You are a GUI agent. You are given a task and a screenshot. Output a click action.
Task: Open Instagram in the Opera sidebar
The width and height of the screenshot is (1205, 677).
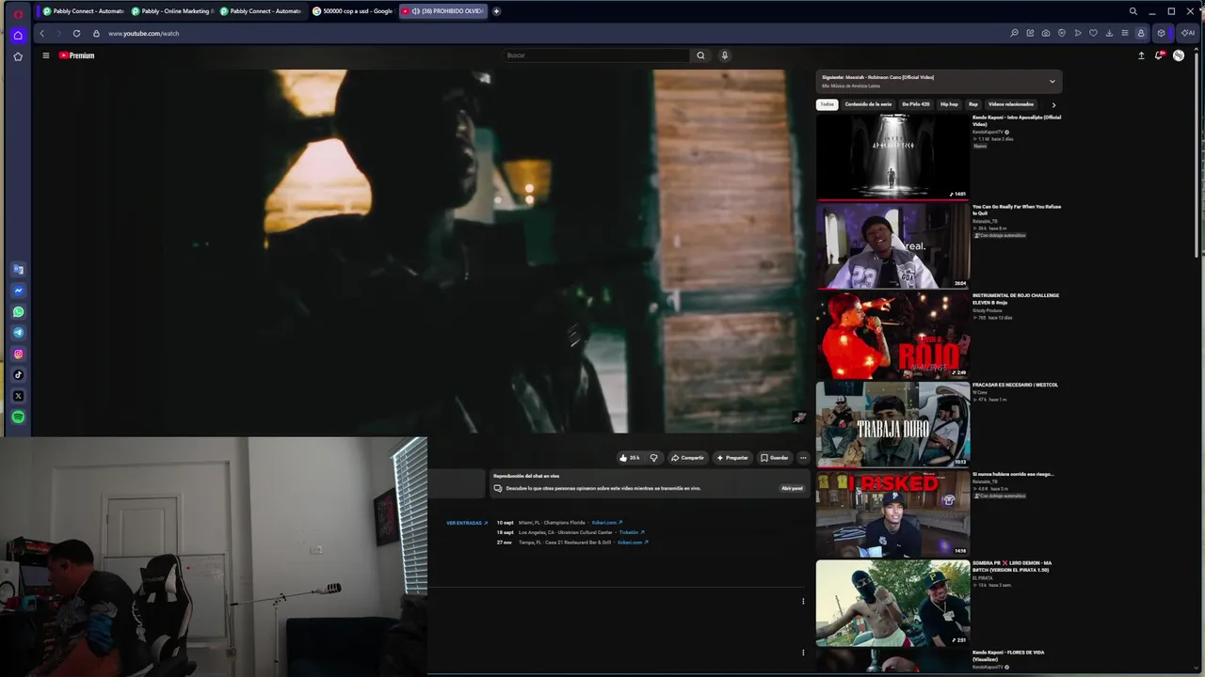point(18,354)
